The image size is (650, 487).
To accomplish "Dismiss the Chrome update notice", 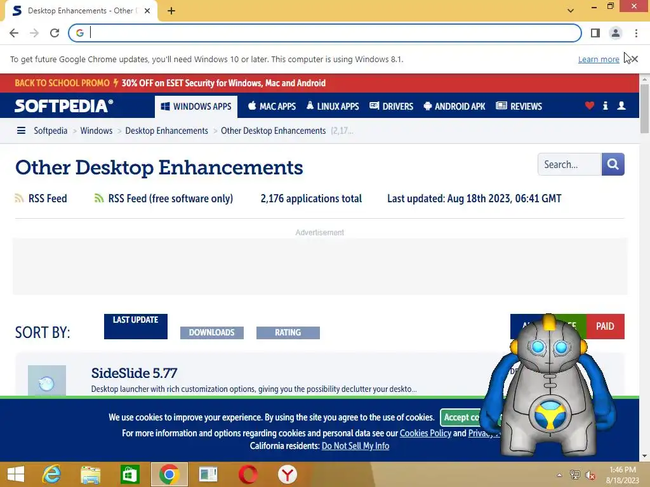I will click(635, 59).
